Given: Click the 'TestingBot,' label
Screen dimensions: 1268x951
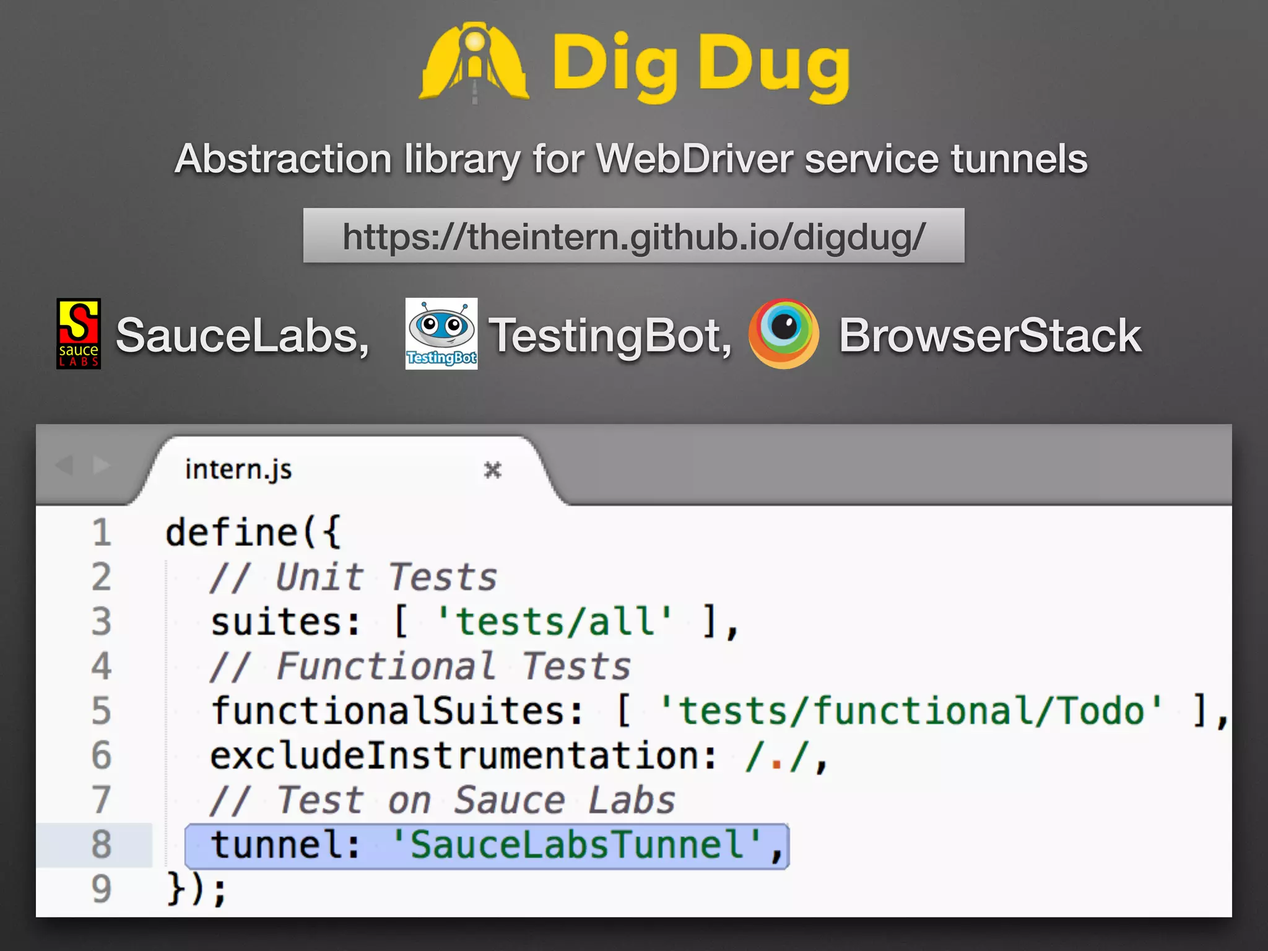Looking at the screenshot, I should 611,336.
